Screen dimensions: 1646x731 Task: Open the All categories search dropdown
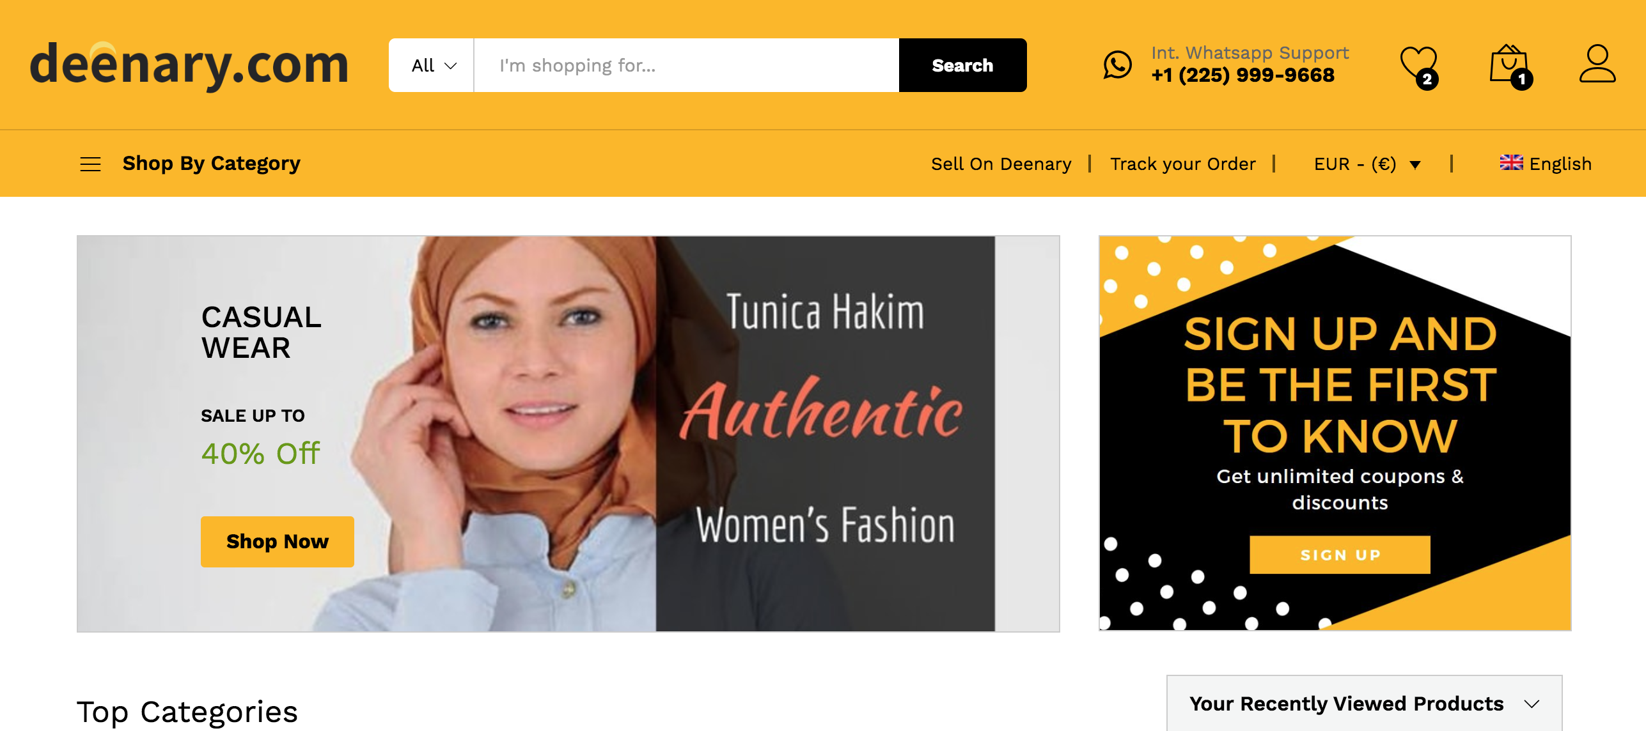(432, 65)
